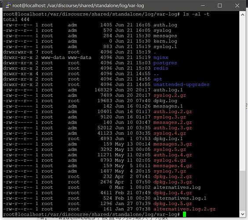
Task: Close the PuTTY terminal window
Action: [237, 6]
